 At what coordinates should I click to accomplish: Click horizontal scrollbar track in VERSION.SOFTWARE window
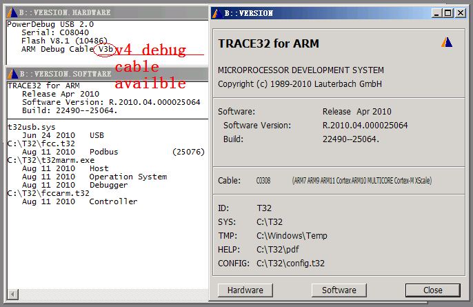click(x=113, y=295)
